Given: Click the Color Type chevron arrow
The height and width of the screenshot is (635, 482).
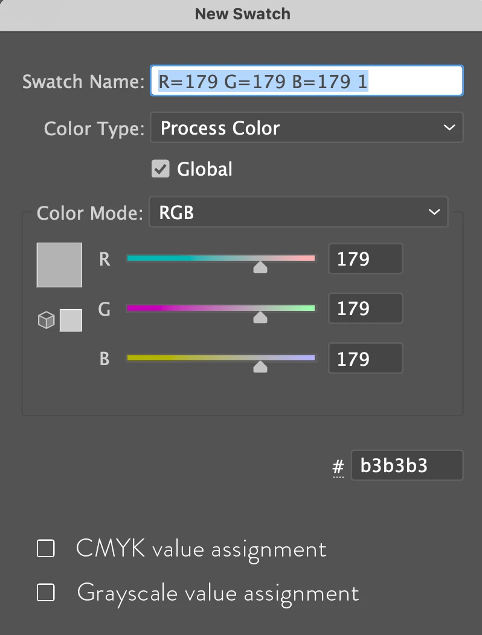Looking at the screenshot, I should point(449,128).
